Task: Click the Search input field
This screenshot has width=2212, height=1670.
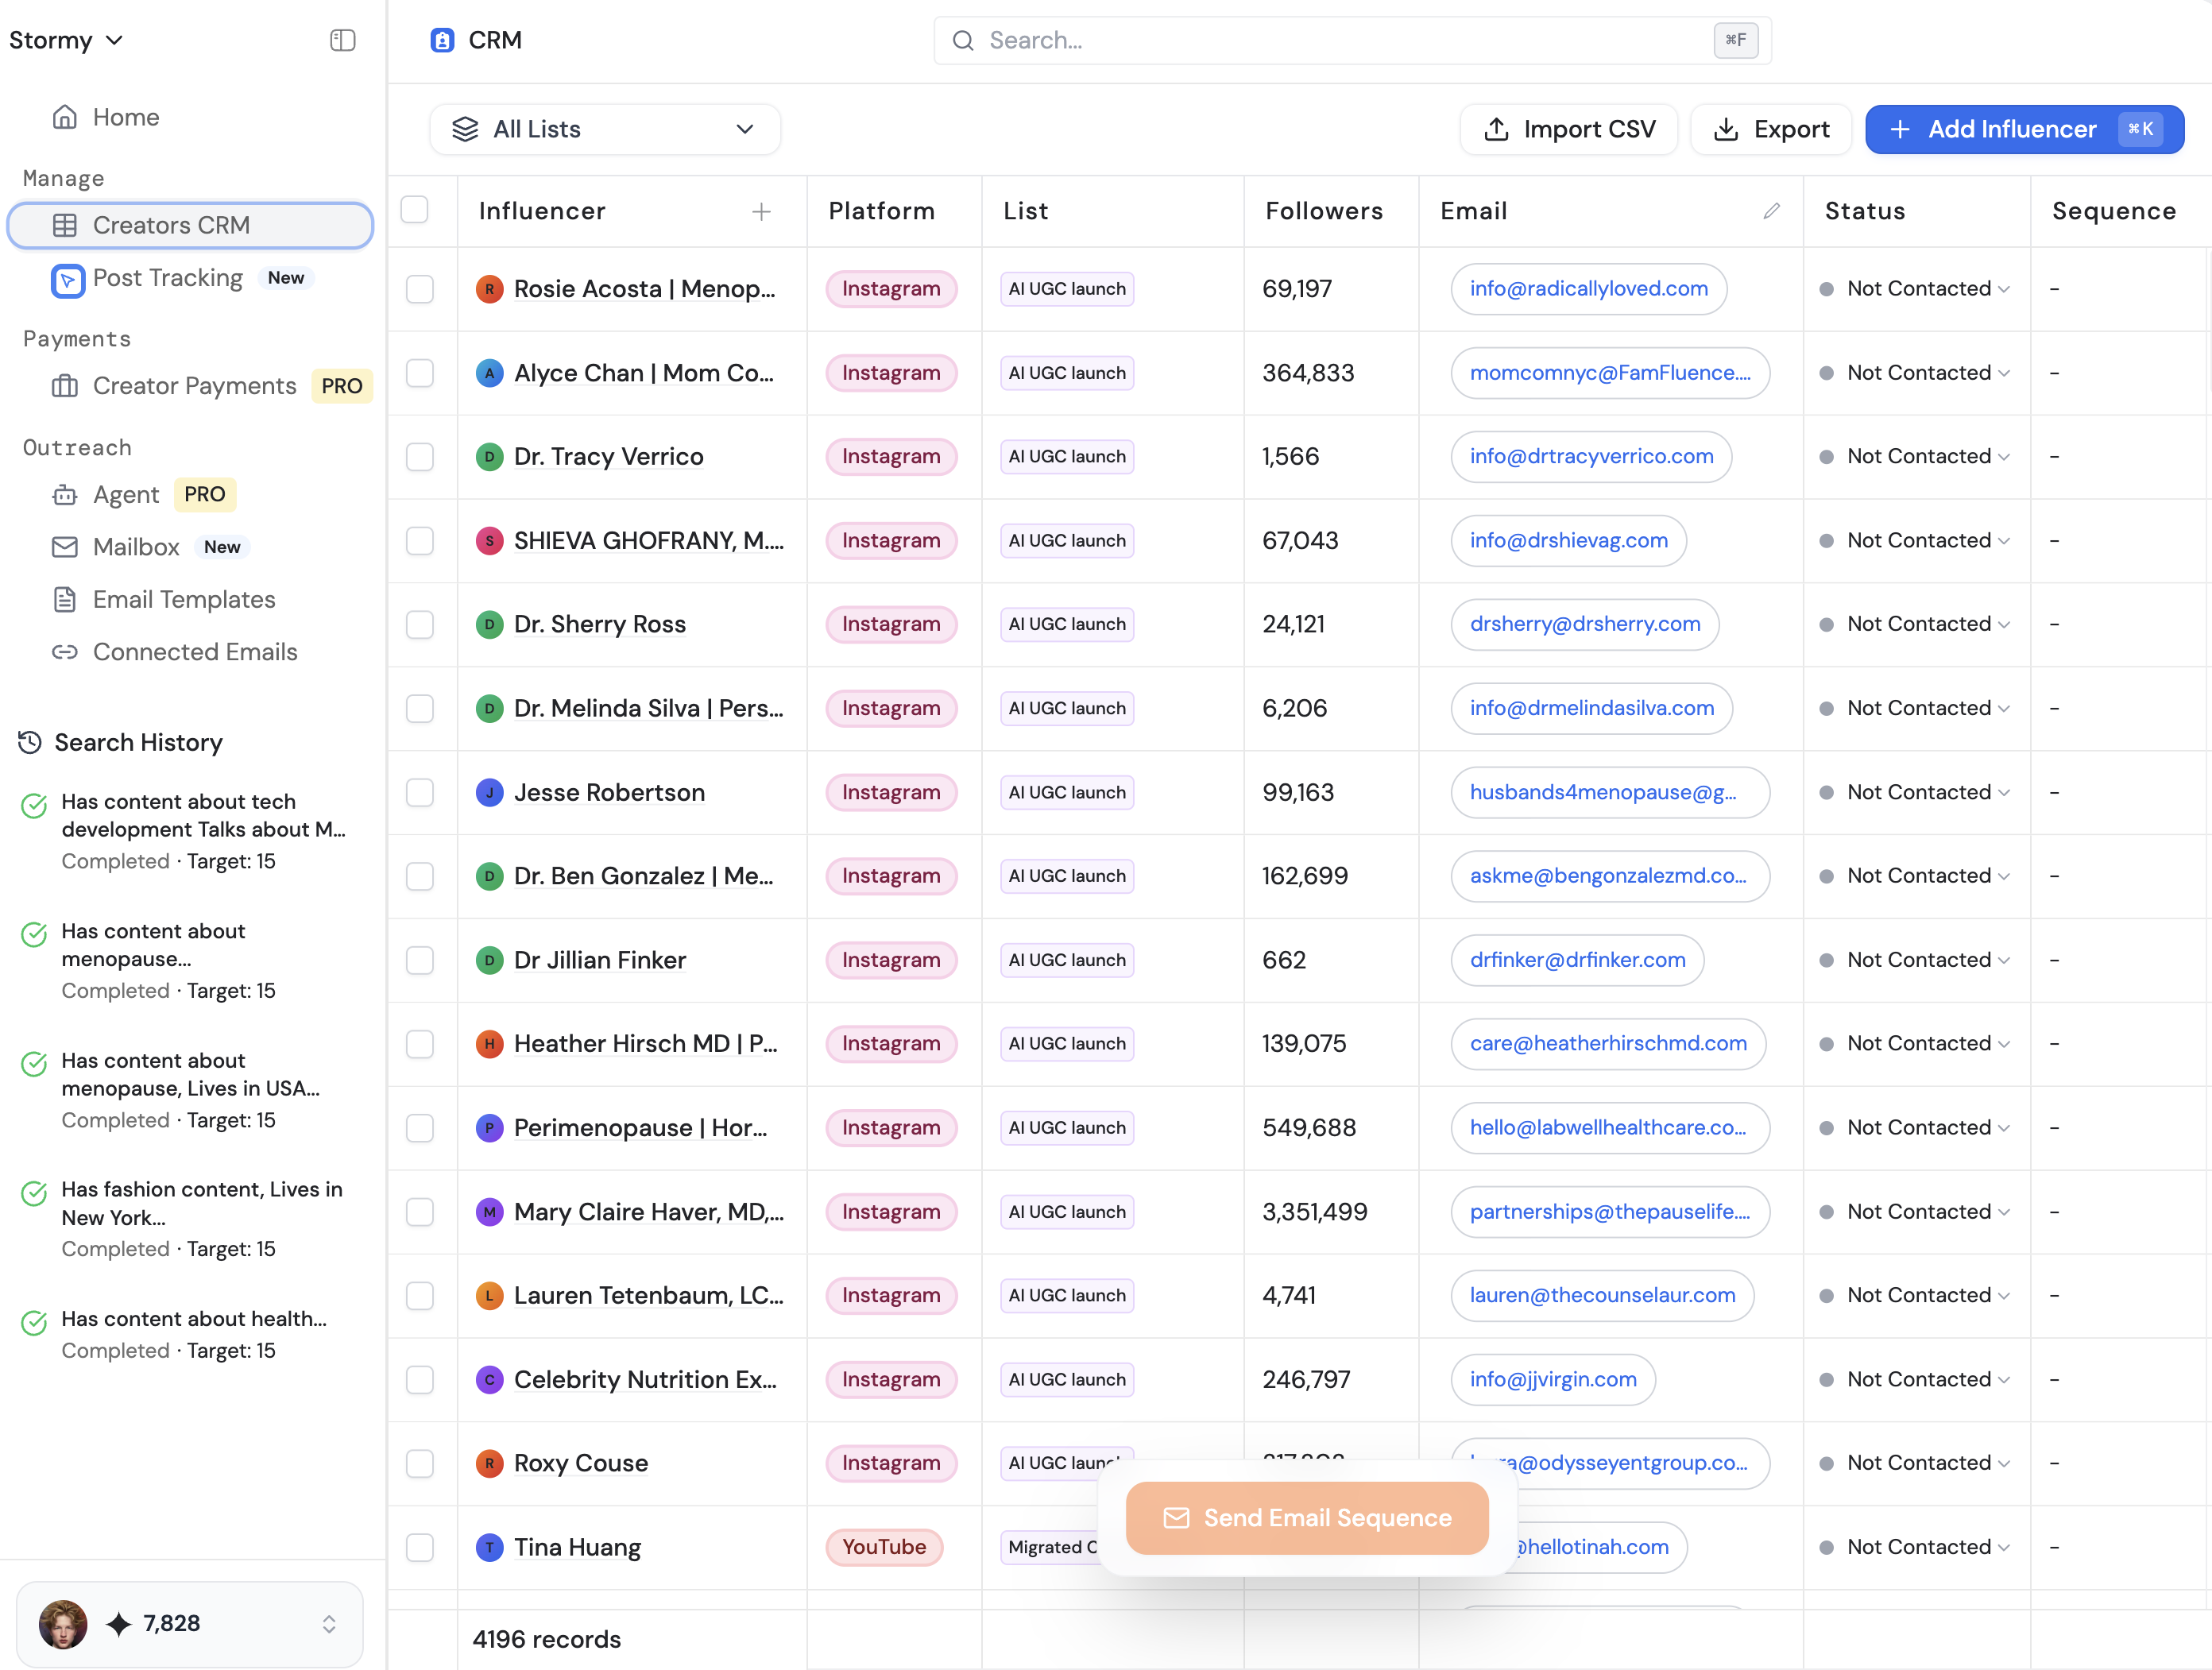Action: tap(1300, 40)
